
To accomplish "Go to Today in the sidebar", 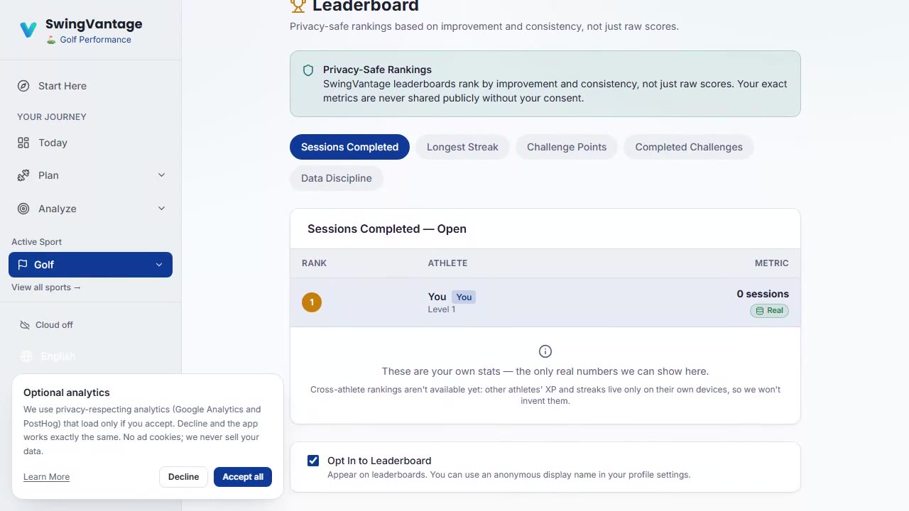I will (90, 143).
